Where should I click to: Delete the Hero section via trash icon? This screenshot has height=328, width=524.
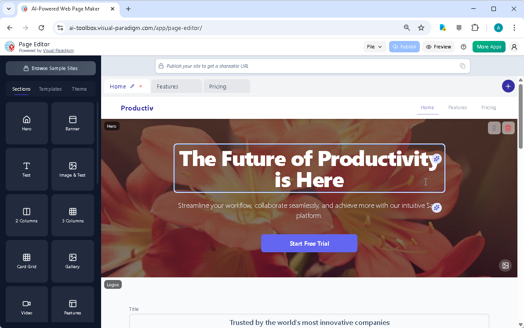[508, 128]
